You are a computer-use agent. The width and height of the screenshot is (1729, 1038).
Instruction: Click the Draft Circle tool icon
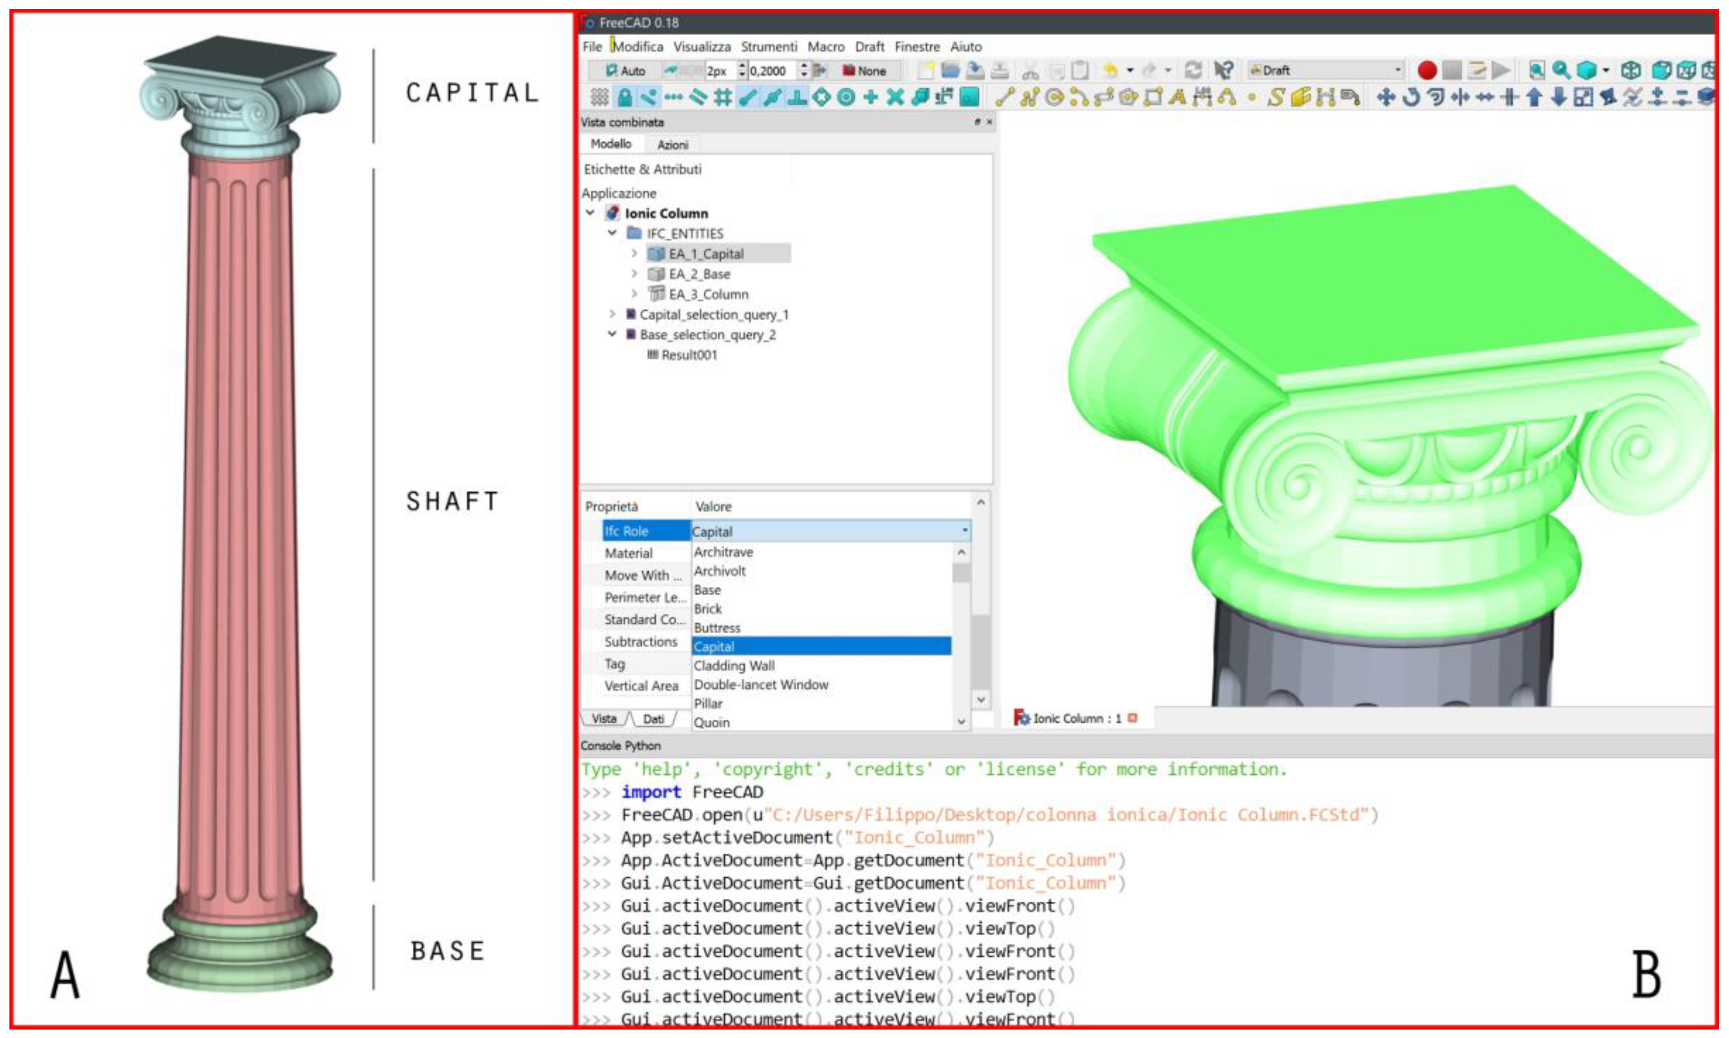point(1053,97)
